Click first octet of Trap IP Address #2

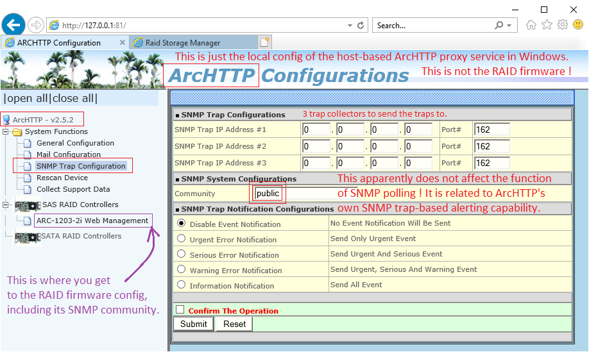[x=316, y=146]
